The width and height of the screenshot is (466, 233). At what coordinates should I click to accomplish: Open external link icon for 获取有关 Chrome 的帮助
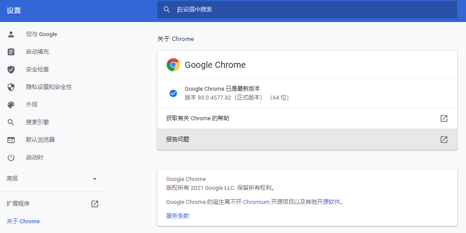pyautogui.click(x=444, y=118)
